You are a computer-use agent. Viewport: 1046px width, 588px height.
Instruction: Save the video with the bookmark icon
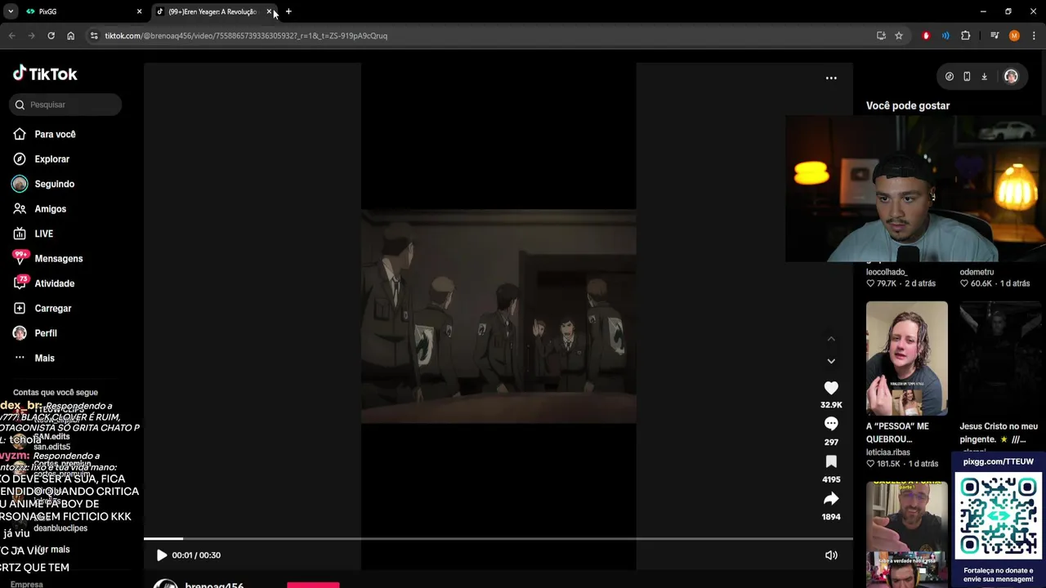click(831, 461)
